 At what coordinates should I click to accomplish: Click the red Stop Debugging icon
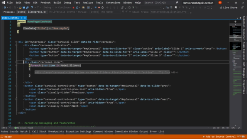click(99, 7)
